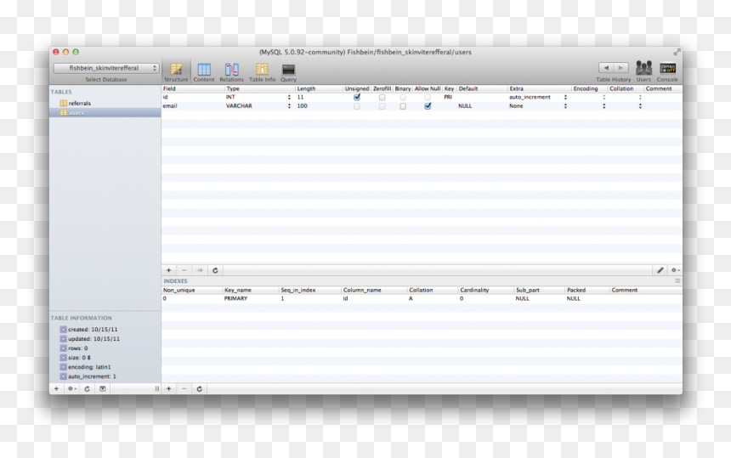This screenshot has height=458, width=731.
Task: Remove selected index with minus button
Action: click(x=184, y=388)
